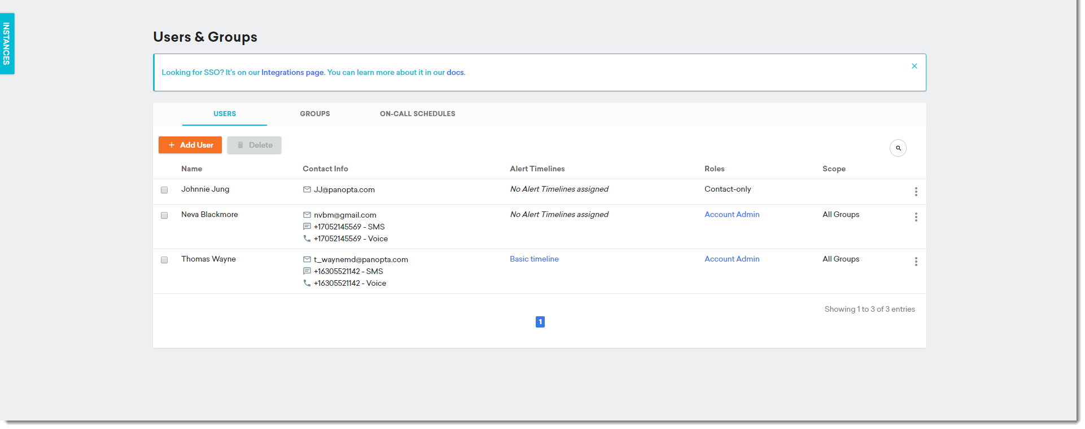
Task: Open the actions menu for Thomas Wayne
Action: (x=916, y=262)
